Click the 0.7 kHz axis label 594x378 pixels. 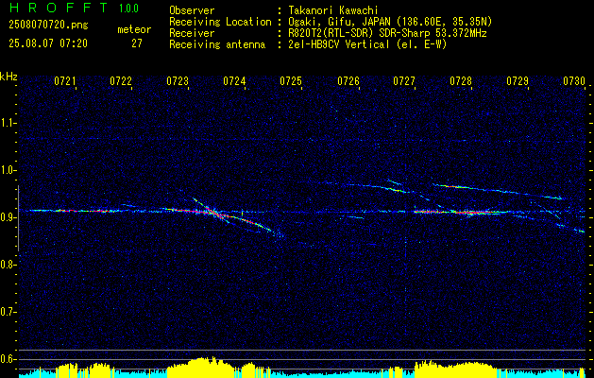point(8,312)
